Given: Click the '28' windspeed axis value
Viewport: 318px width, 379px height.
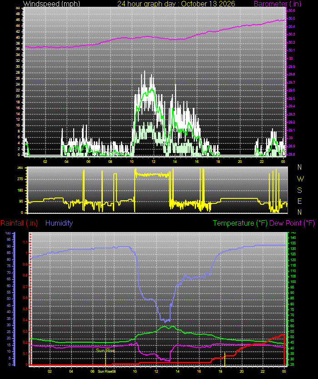Looking at the screenshot, I should click(18, 72).
